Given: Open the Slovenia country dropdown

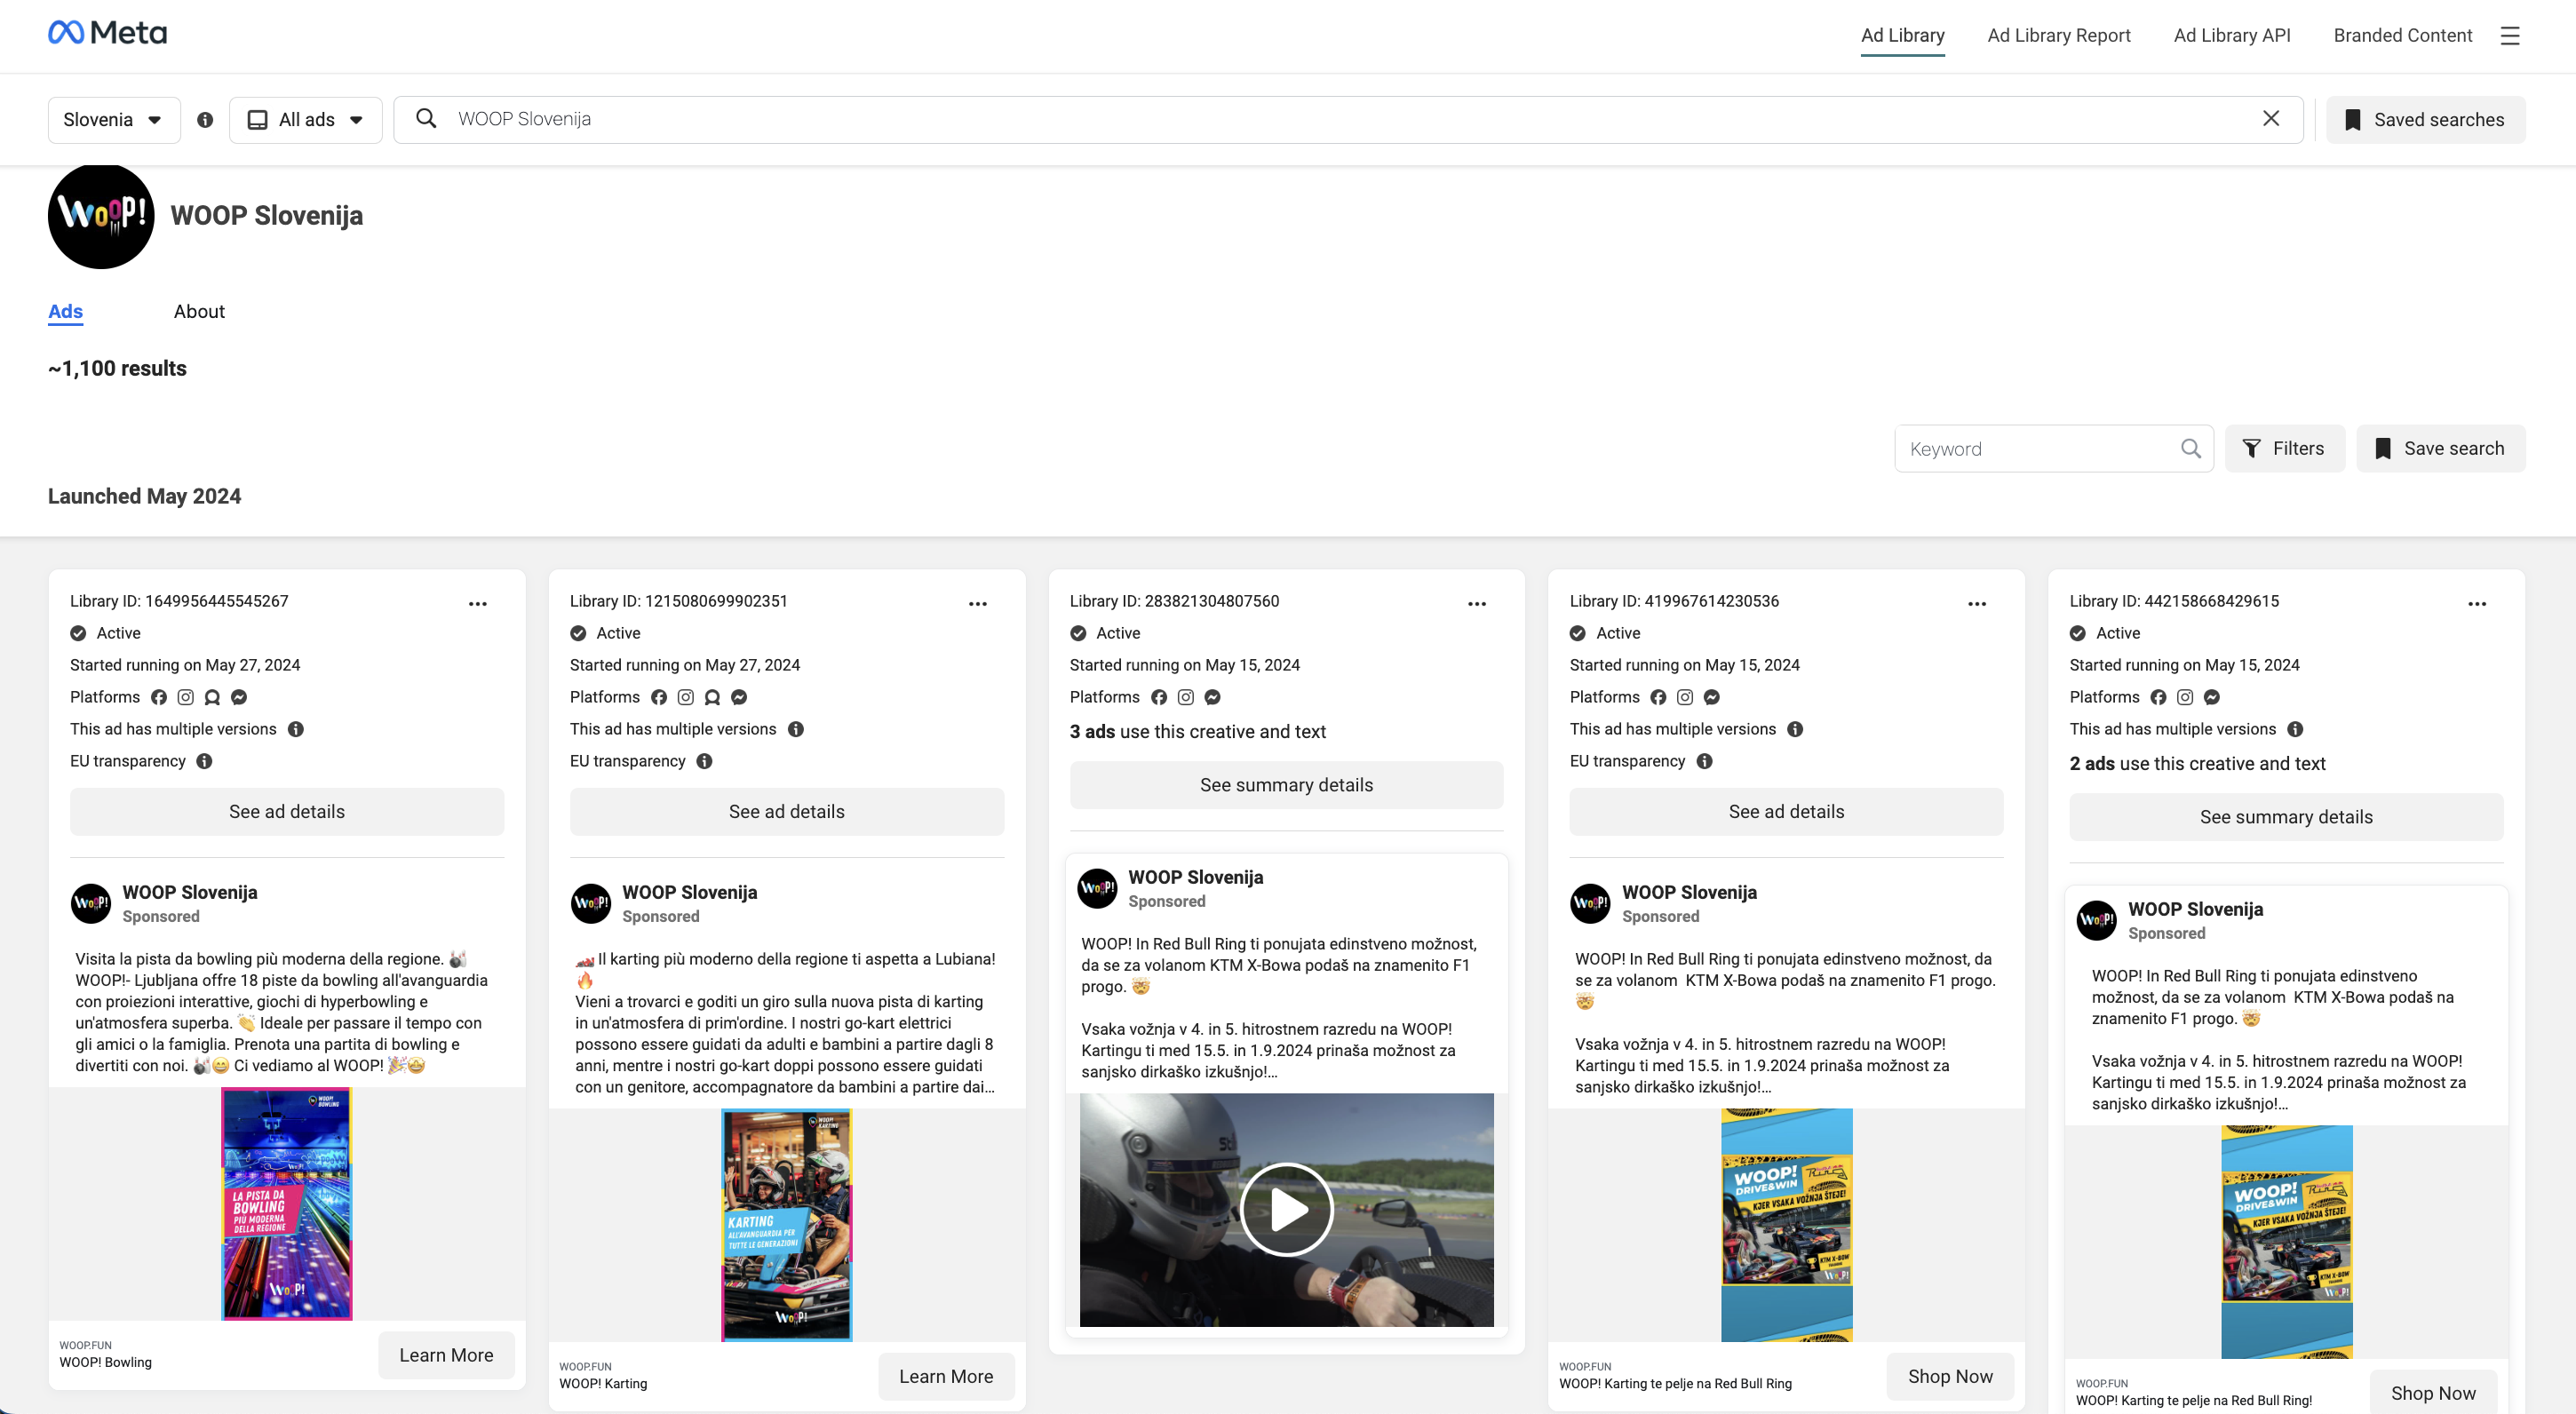Looking at the screenshot, I should pyautogui.click(x=114, y=120).
